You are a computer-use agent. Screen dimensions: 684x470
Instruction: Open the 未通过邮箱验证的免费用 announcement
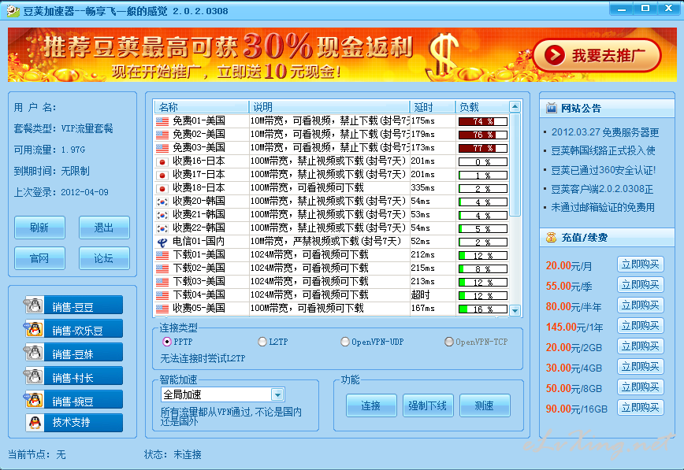(x=603, y=208)
